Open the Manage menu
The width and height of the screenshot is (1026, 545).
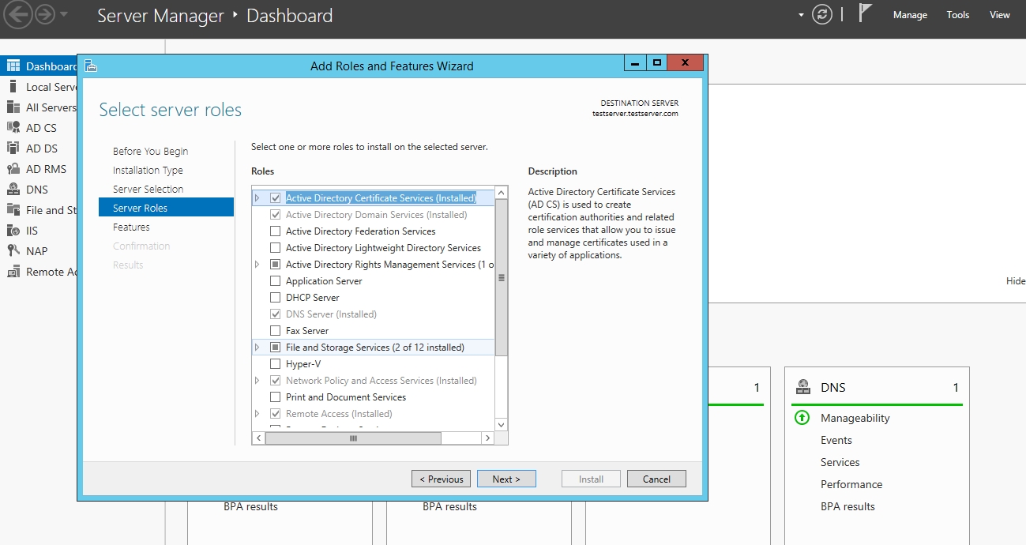coord(910,15)
